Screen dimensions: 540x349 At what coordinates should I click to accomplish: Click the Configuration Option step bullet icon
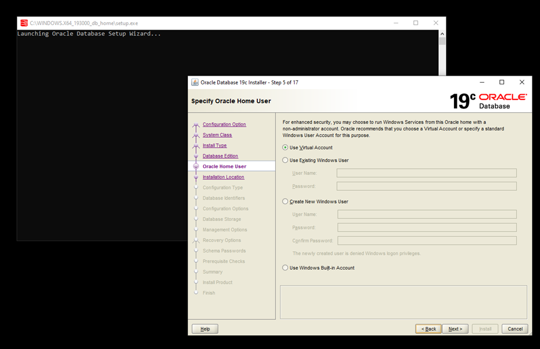click(x=196, y=125)
